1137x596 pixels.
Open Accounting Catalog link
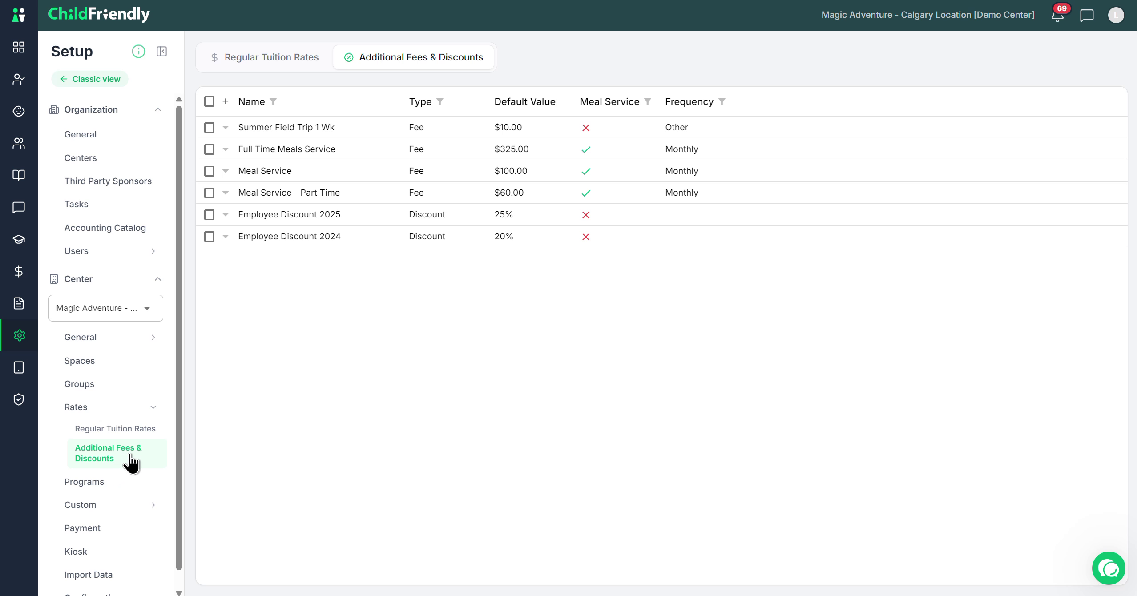click(105, 228)
